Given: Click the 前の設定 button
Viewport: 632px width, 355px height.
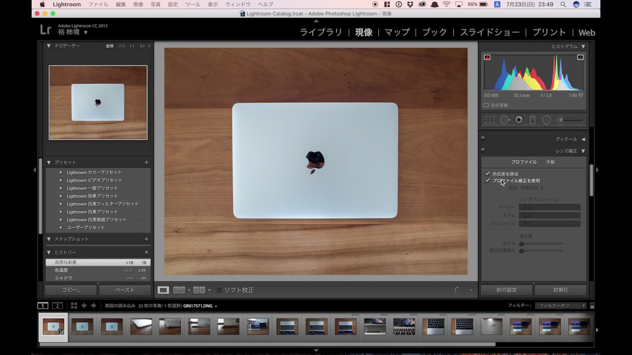Looking at the screenshot, I should click(x=507, y=290).
